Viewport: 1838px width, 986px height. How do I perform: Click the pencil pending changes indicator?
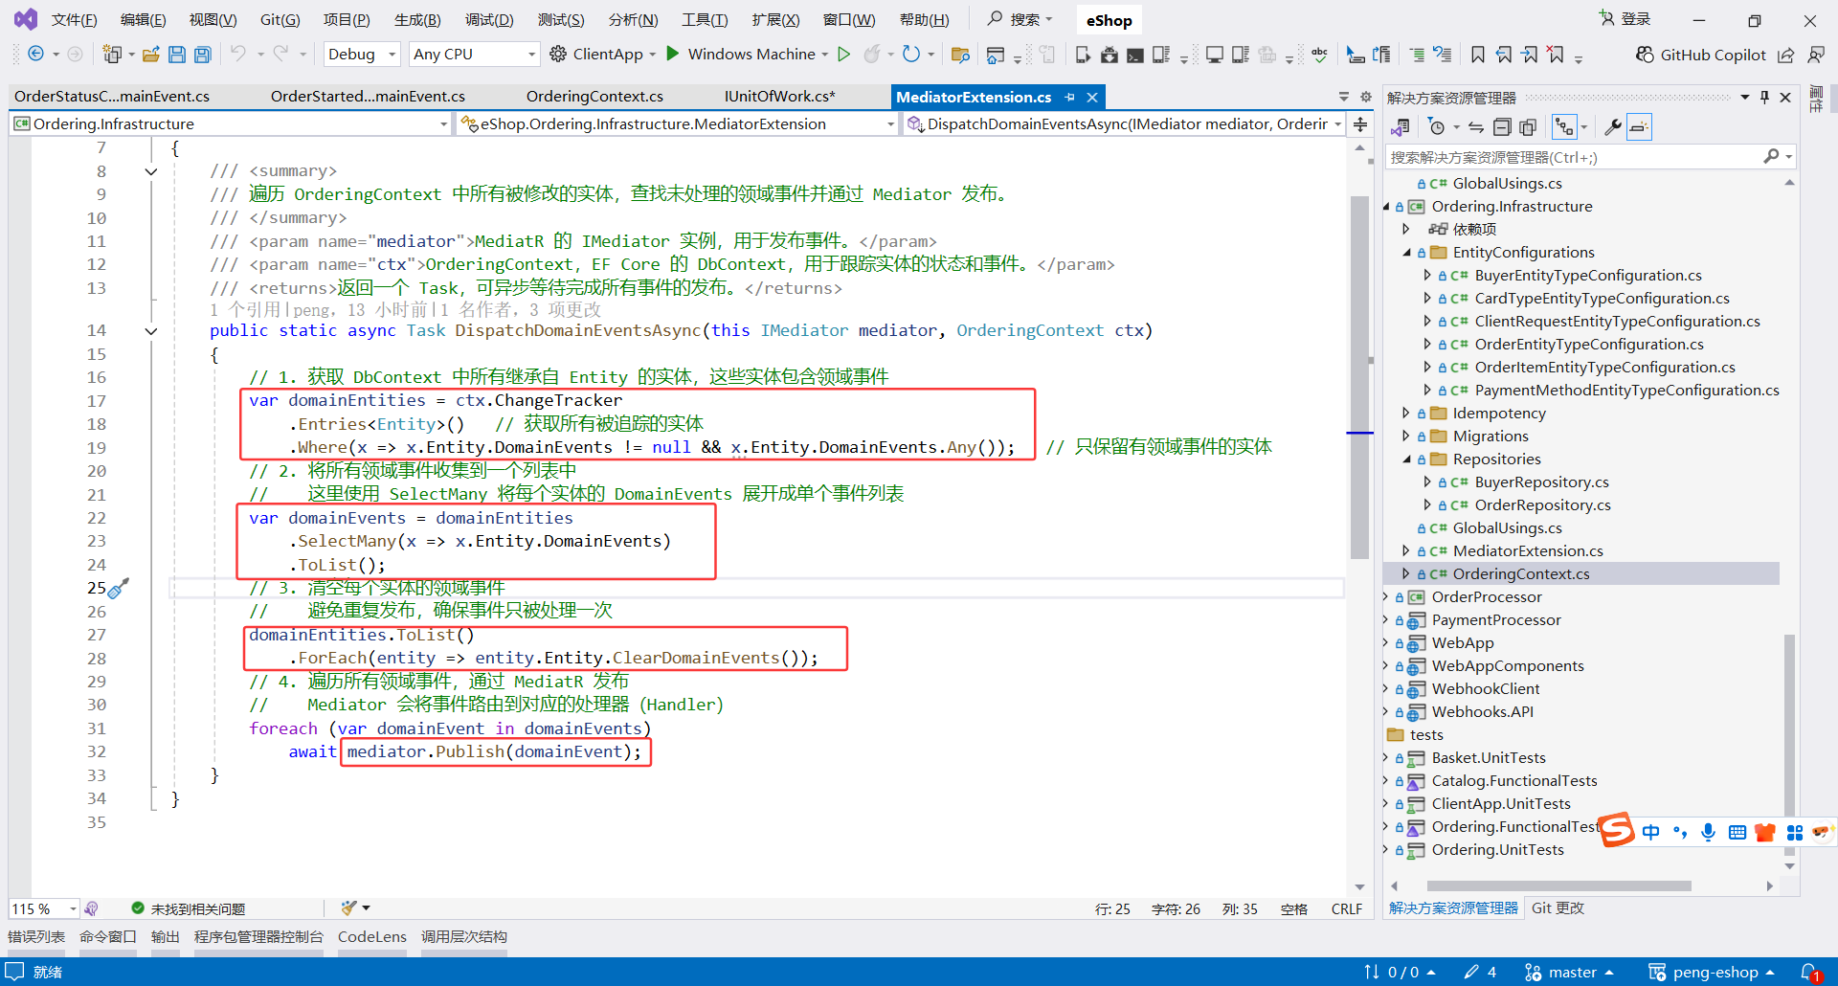coord(1480,973)
